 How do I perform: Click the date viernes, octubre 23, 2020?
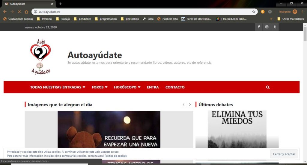(x=40, y=27)
